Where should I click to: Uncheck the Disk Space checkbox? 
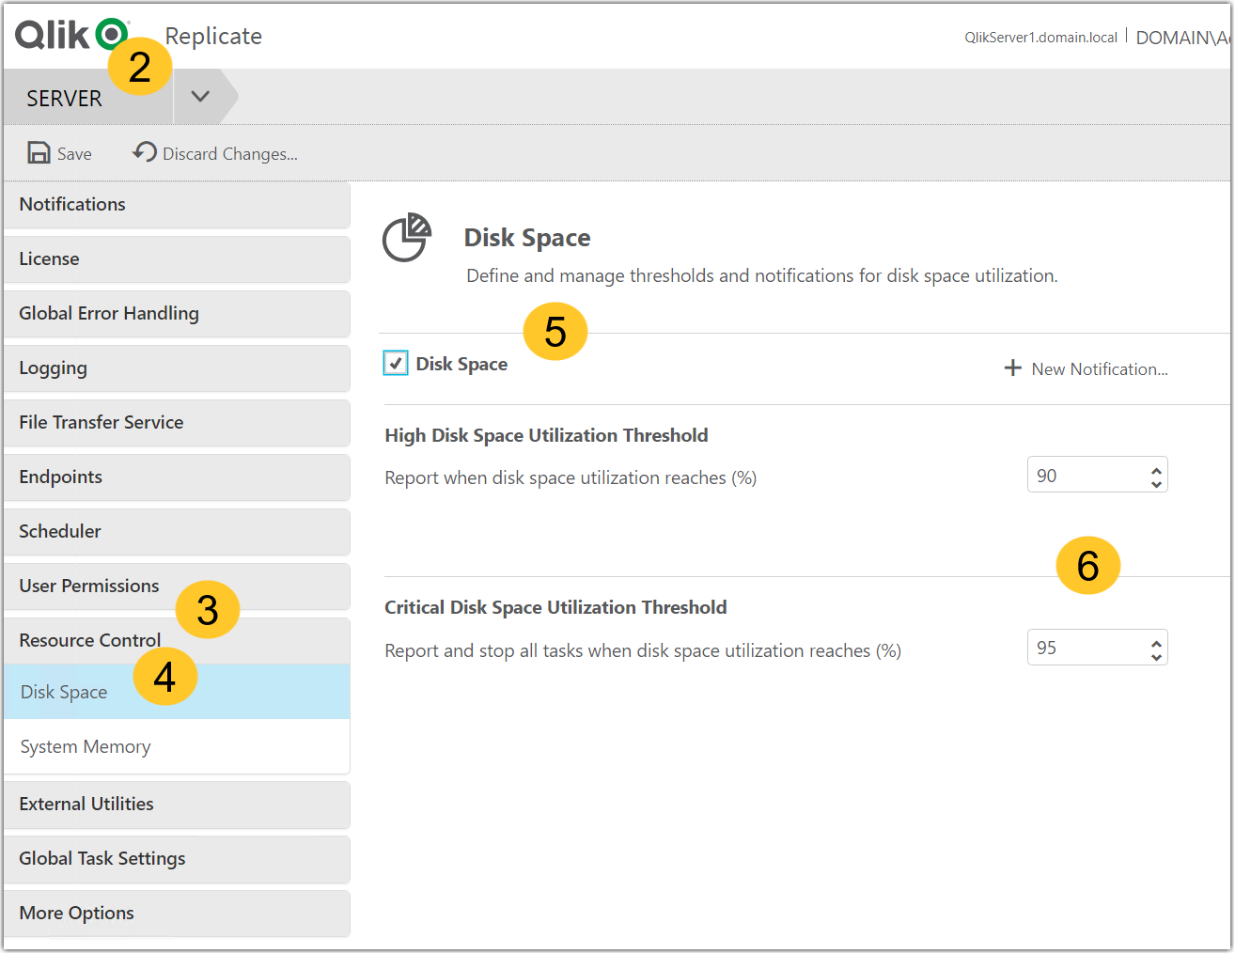tap(396, 364)
